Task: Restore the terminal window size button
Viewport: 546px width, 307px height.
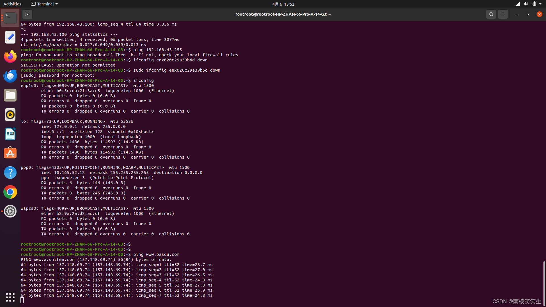Action: (x=528, y=14)
